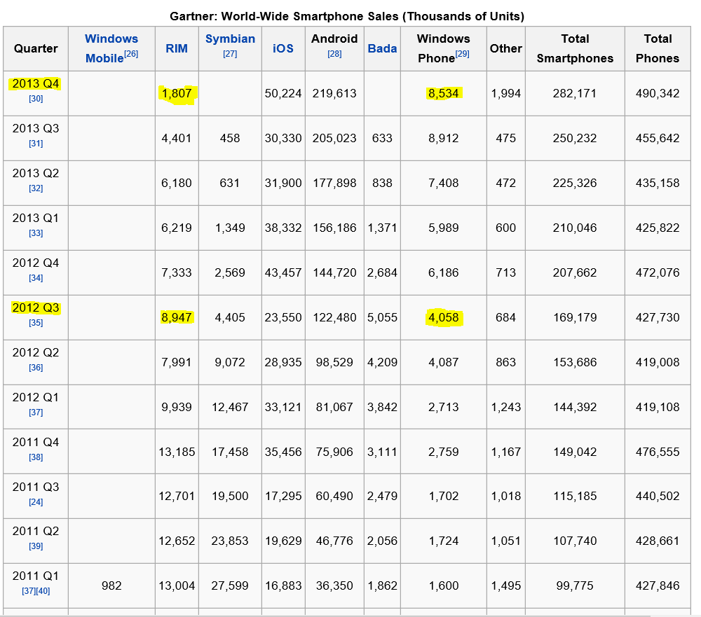This screenshot has width=701, height=617.
Task: Click the Windows Mobile value 982
Action: [111, 585]
